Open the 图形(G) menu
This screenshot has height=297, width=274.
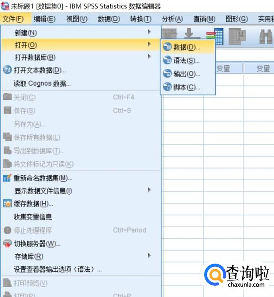click(237, 19)
